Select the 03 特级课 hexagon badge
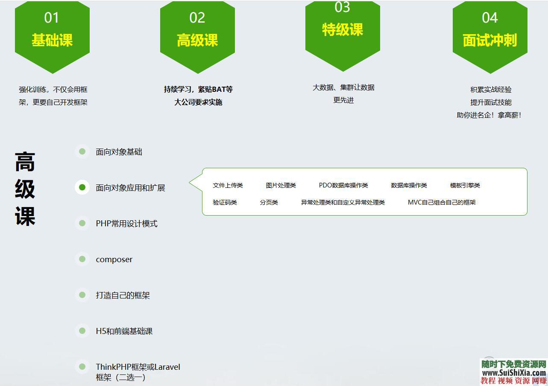The image size is (548, 386). 343,30
